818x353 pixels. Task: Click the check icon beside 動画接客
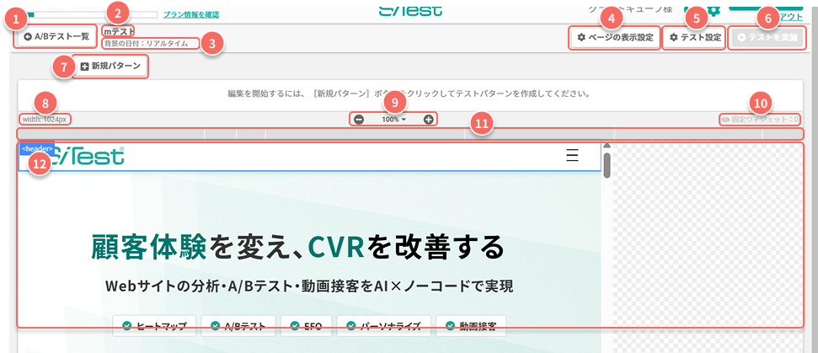(450, 326)
